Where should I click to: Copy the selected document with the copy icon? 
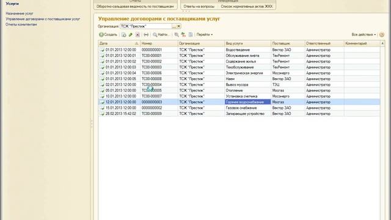coord(123,35)
